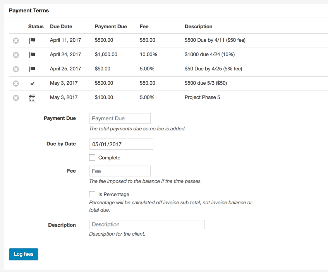Delete the April 11, 2017 payment term
Image resolution: width=328 pixels, height=272 pixels.
click(x=16, y=41)
